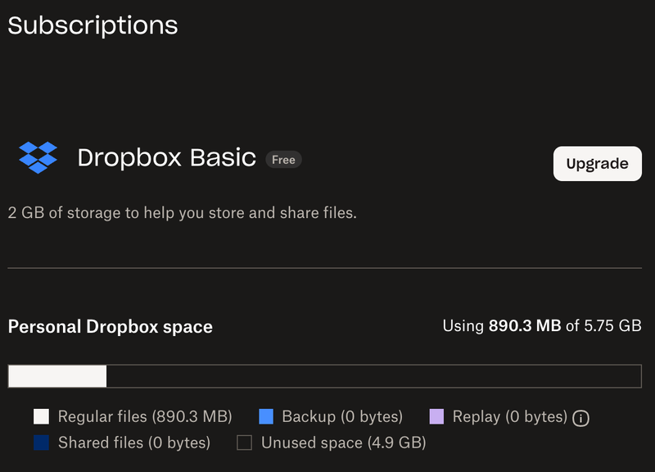Click the Subscriptions heading
655x472 pixels.
click(93, 25)
